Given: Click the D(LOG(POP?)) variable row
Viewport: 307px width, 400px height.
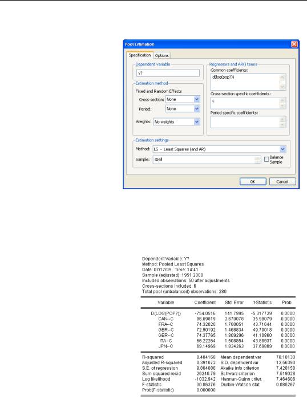Looking at the screenshot, I should click(218, 313).
